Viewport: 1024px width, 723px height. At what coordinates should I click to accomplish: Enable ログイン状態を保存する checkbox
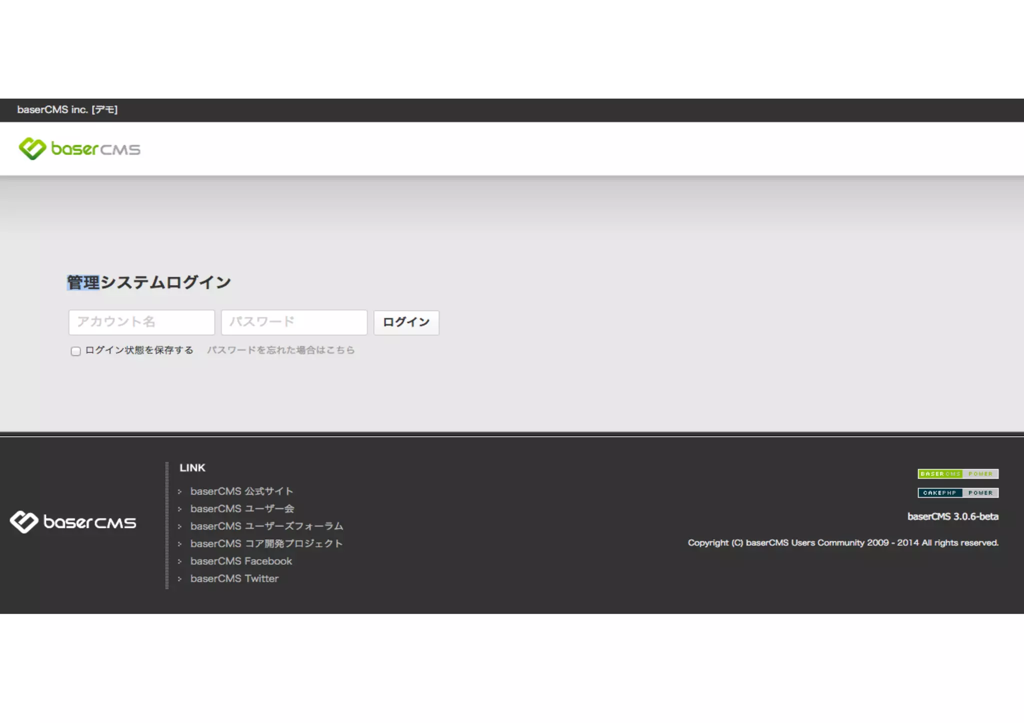75,351
